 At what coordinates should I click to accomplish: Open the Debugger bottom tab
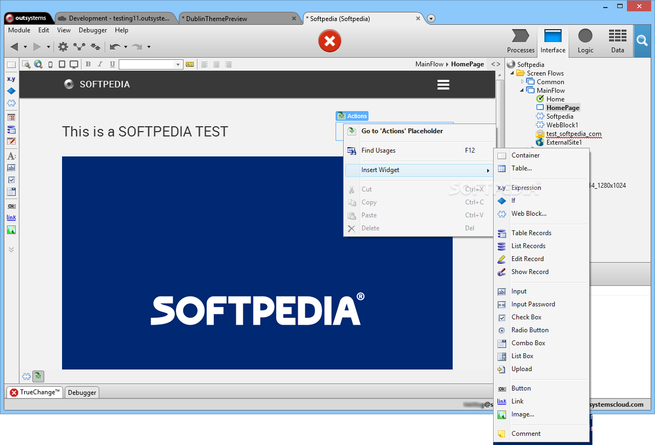coord(82,393)
